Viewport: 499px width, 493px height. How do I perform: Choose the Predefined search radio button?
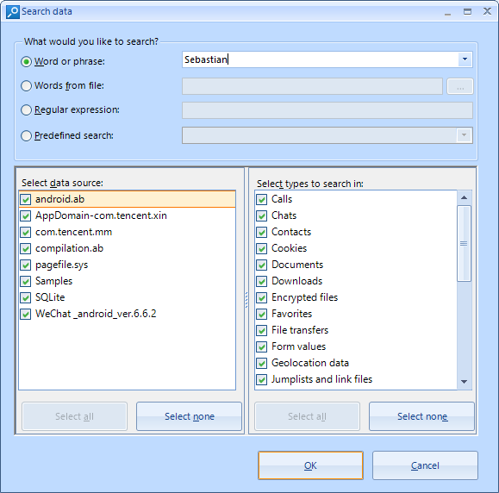point(26,136)
